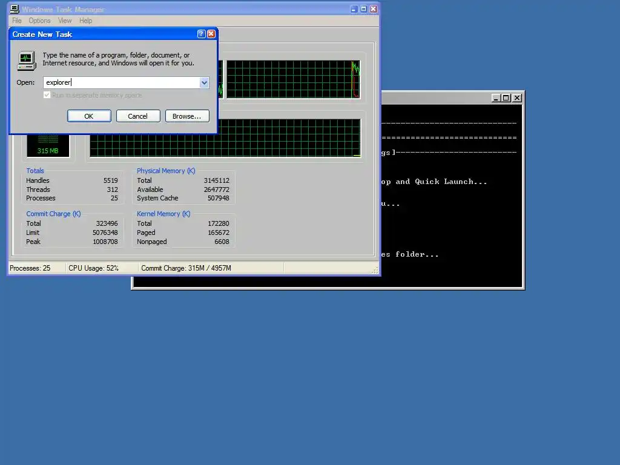Screen dimensions: 620x465
Task: Click 'es folder...' line in console window
Action: point(410,254)
